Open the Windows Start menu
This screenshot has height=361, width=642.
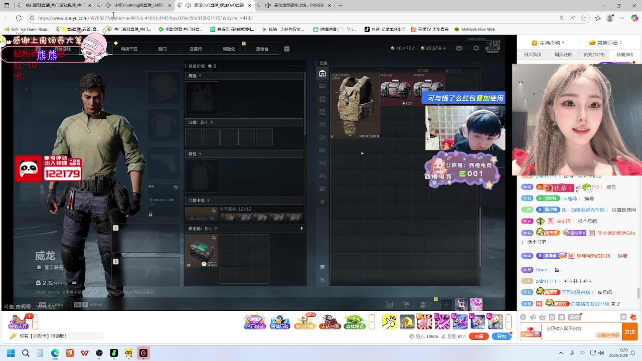(x=11, y=353)
